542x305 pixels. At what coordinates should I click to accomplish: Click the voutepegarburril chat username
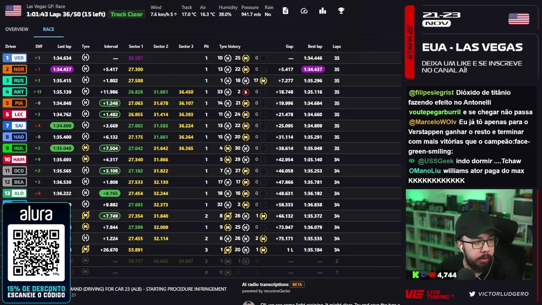pos(434,112)
